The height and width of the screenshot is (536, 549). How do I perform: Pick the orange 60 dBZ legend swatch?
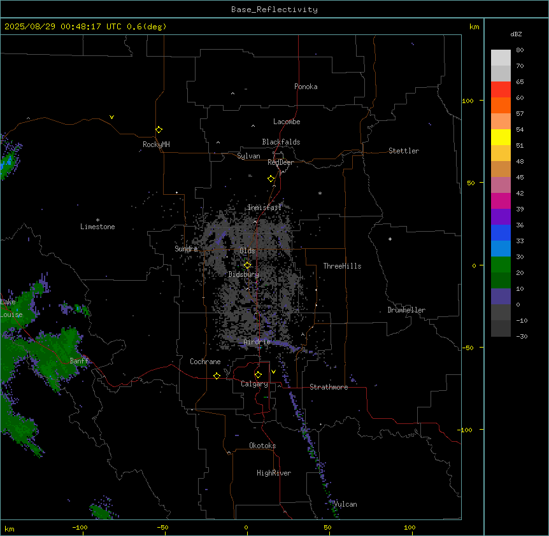click(501, 105)
